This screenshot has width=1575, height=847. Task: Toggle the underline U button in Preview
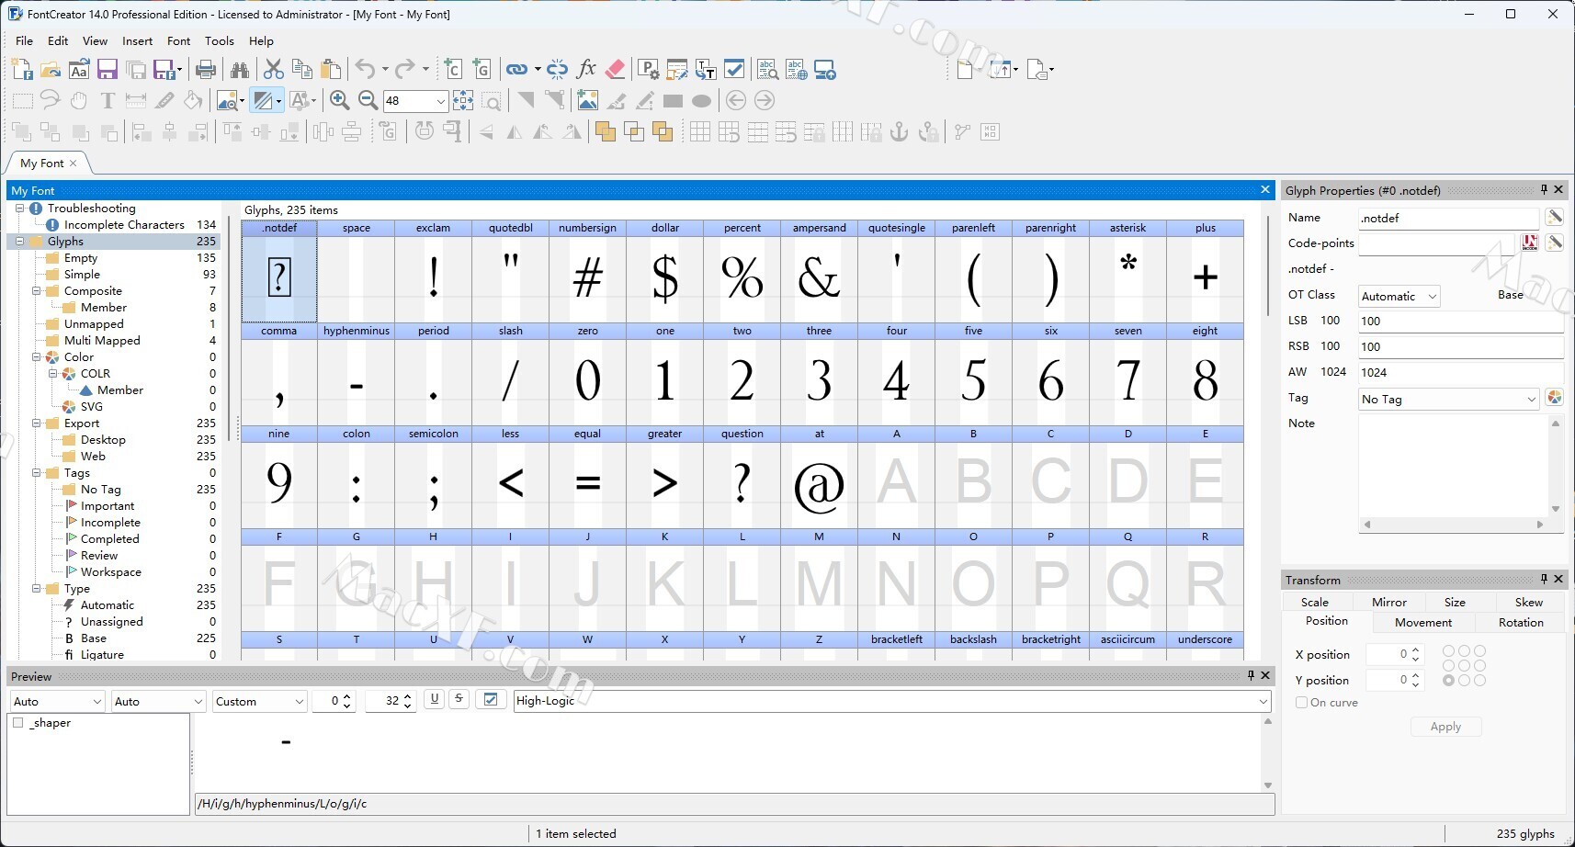(x=434, y=700)
